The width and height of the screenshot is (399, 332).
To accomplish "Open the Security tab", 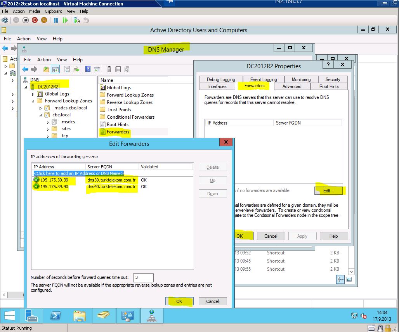I will 333,80.
